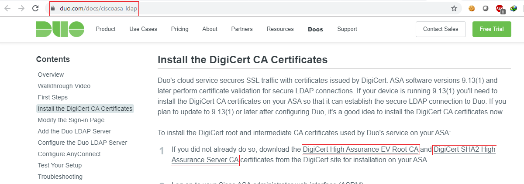This screenshot has height=184, width=524.
Task: Open the AdBlock Plus extension icon
Action: coord(500,9)
